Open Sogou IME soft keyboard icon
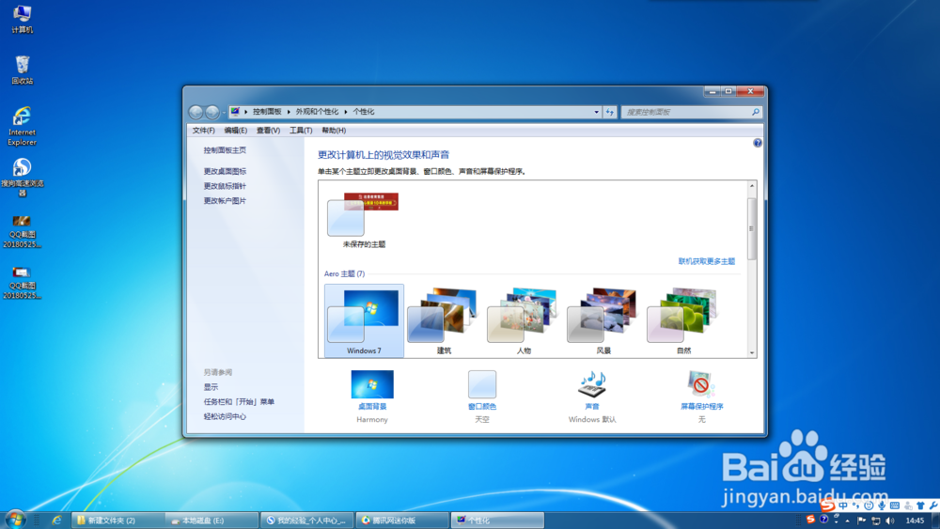This screenshot has height=529, width=940. tap(895, 506)
